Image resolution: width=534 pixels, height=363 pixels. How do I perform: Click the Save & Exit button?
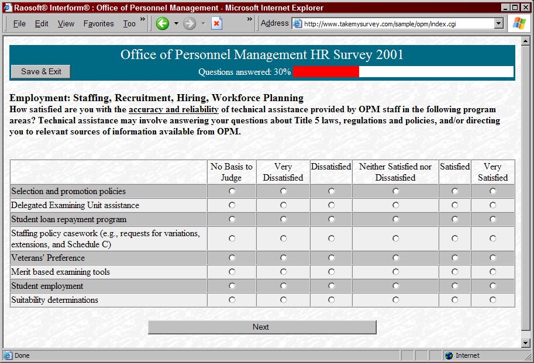(41, 71)
